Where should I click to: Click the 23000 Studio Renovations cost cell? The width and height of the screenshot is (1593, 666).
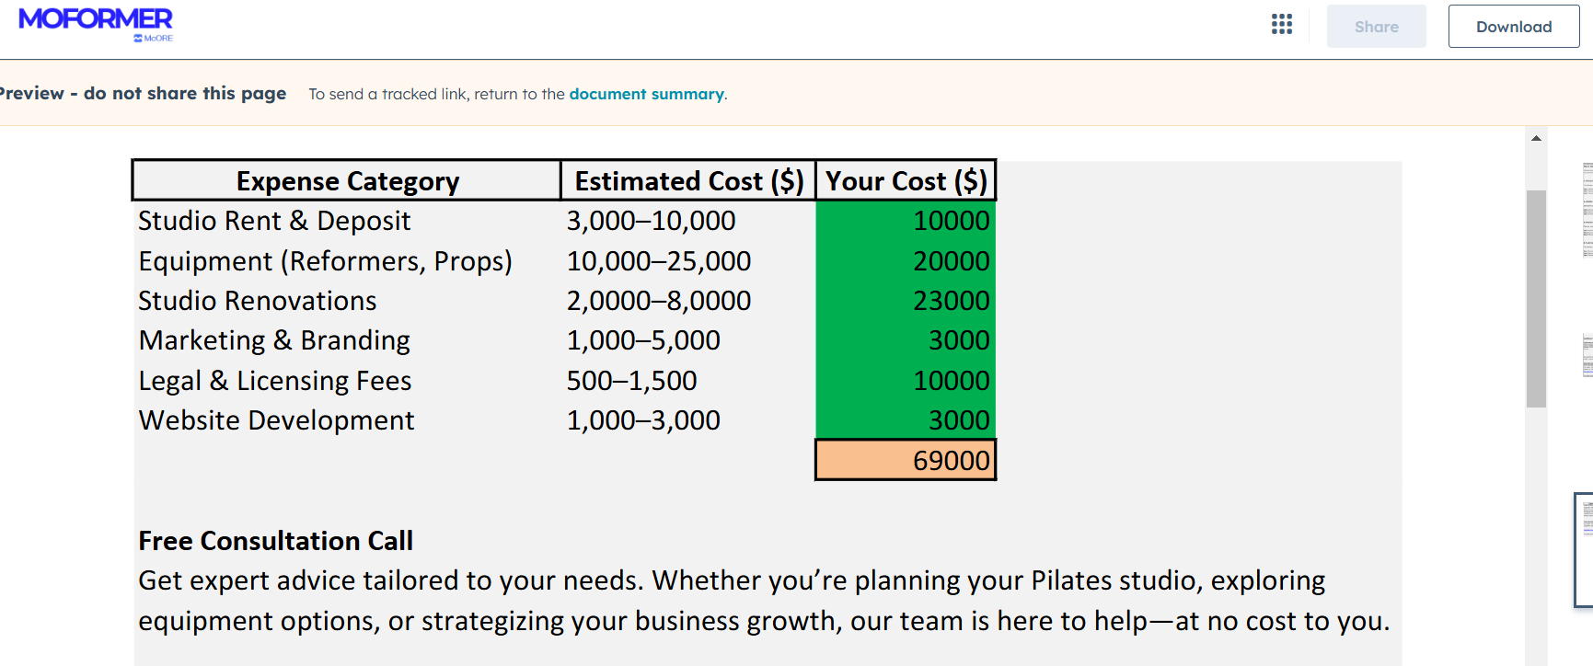906,301
